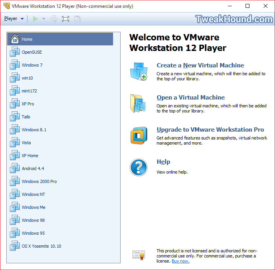Enter full screen mode via toolbar icon

66,19
